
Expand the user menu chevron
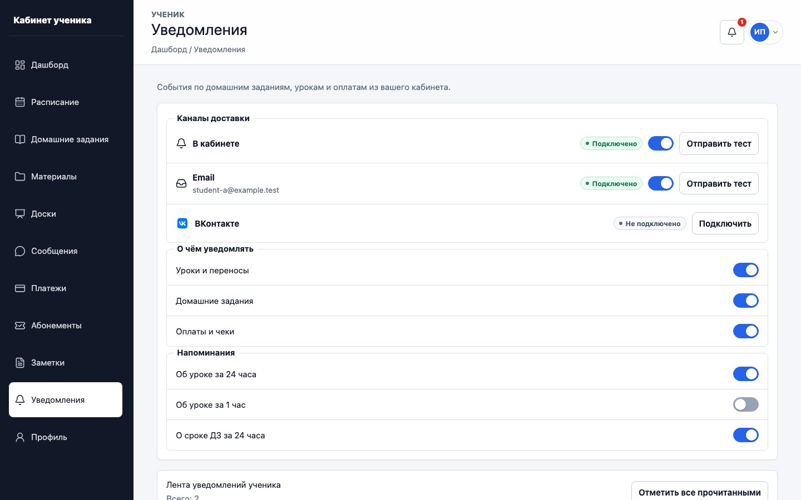[775, 32]
